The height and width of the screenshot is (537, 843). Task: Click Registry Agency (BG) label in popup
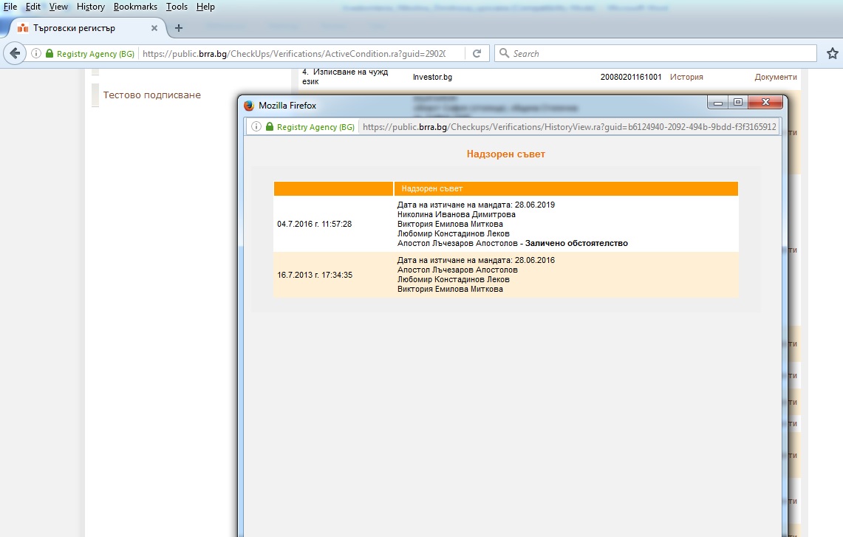click(x=315, y=127)
